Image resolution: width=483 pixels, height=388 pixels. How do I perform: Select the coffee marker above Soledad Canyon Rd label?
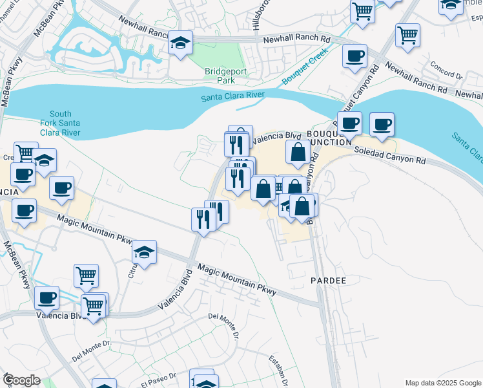[x=382, y=124]
